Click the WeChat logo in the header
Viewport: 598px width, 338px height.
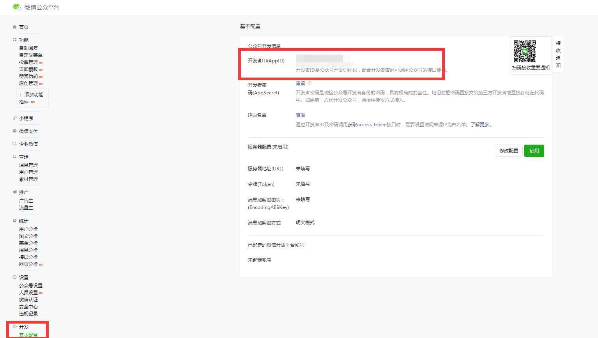tap(17, 7)
